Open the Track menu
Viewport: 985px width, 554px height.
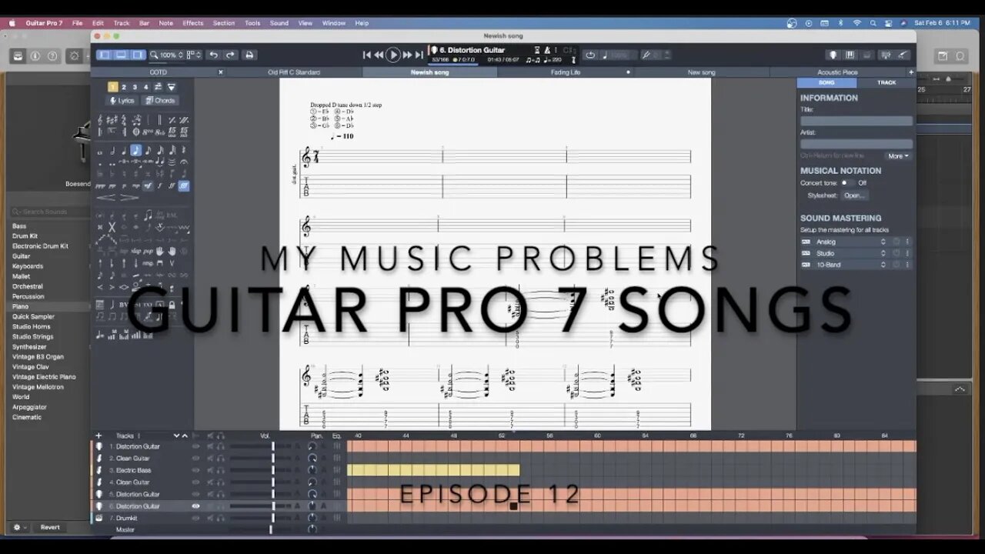122,23
